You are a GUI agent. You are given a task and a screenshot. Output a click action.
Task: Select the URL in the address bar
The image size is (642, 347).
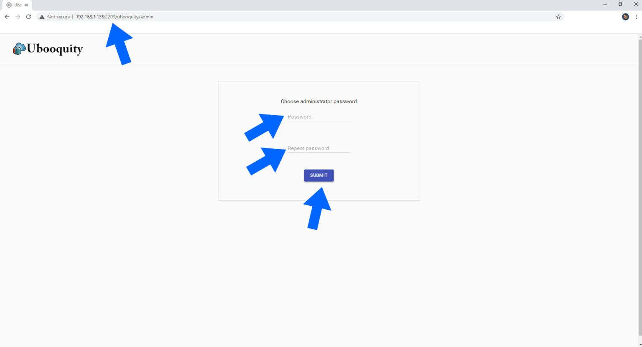click(x=114, y=17)
